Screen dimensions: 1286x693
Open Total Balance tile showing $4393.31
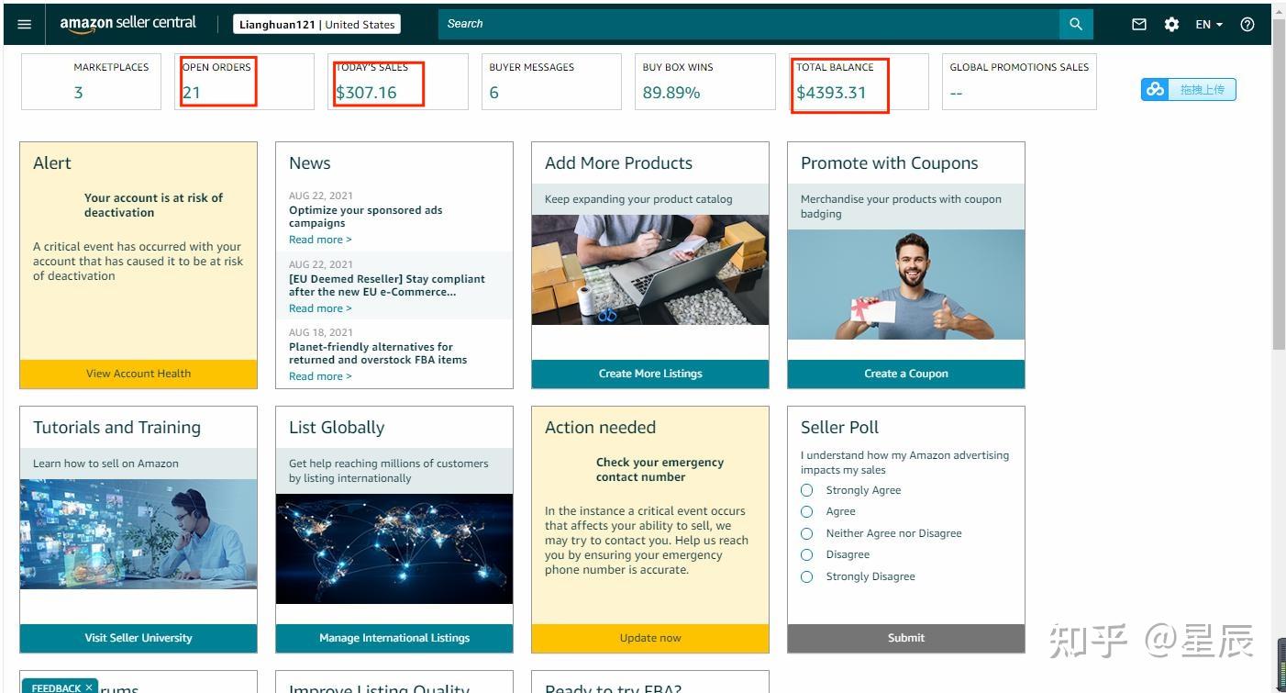[x=859, y=82]
